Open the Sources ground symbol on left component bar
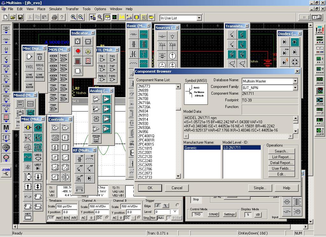Image resolution: width=326 pixels, height=237 pixels. pos(6,29)
